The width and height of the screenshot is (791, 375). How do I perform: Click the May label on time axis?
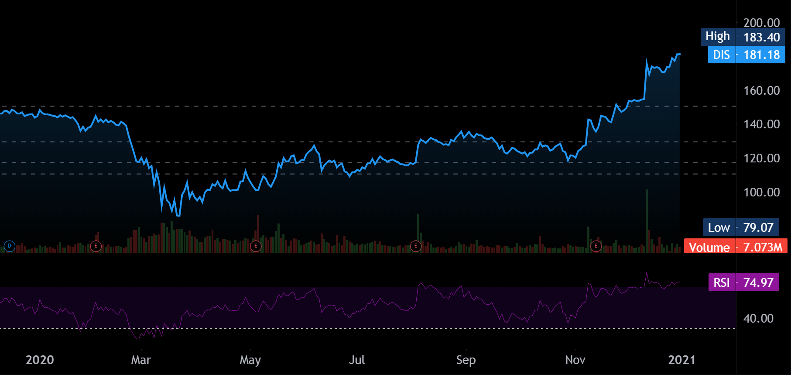250,360
